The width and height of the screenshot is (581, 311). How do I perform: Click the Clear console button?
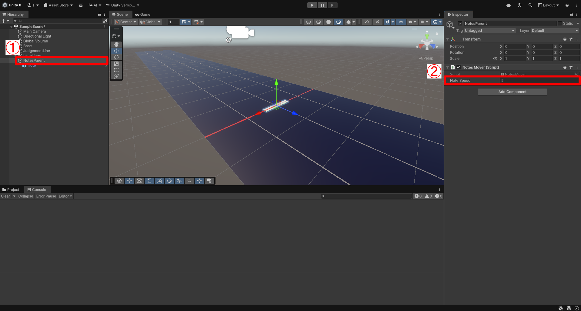tap(5, 196)
